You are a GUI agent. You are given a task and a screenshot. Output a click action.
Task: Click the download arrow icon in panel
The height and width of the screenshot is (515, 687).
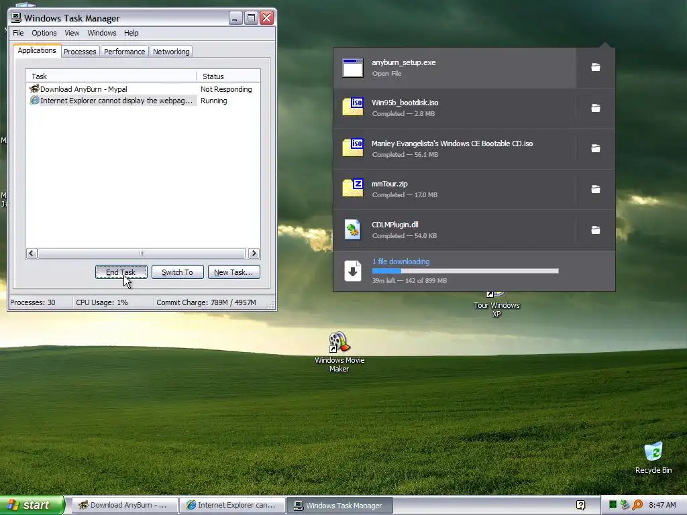tap(353, 271)
